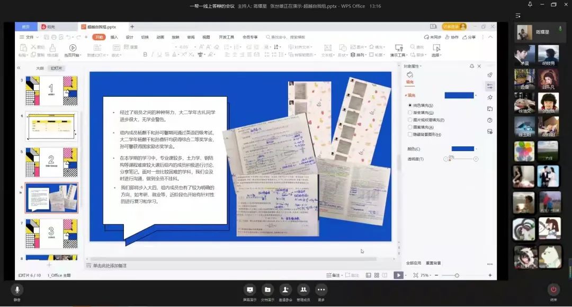Click the Apply to All button
Screen dimensions: 572x307
(413, 263)
